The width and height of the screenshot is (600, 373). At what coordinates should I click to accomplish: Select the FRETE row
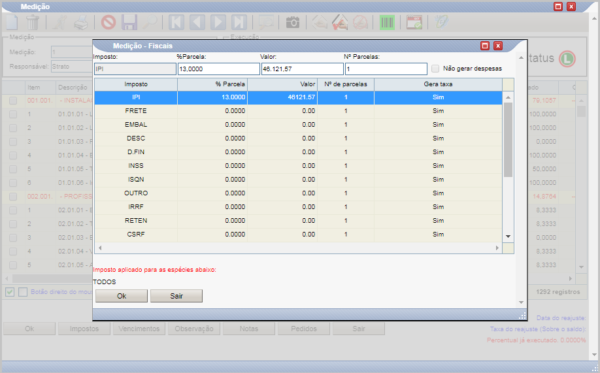[x=299, y=111]
